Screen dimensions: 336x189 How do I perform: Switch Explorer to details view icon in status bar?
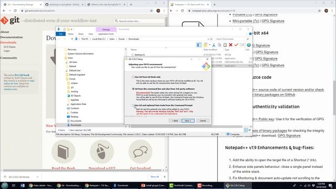pos(246,130)
